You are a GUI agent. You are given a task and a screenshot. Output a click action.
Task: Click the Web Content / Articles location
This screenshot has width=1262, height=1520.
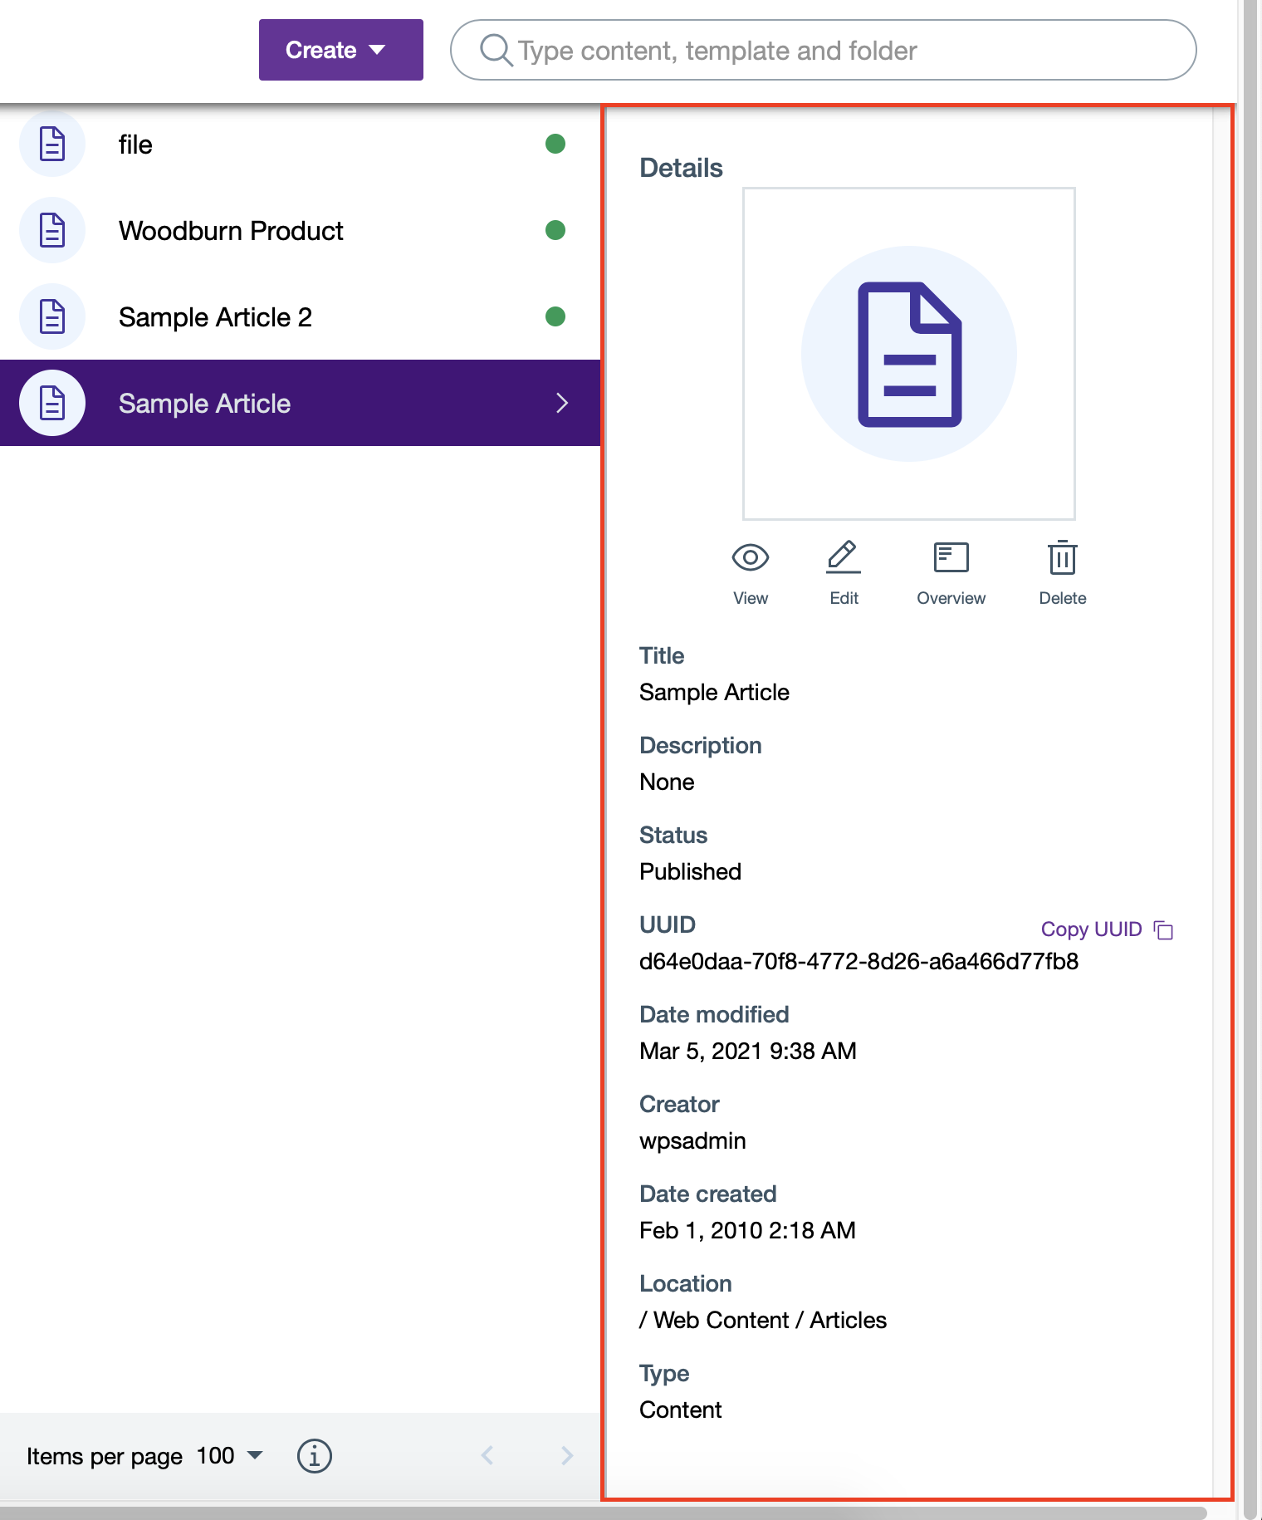[763, 1321]
